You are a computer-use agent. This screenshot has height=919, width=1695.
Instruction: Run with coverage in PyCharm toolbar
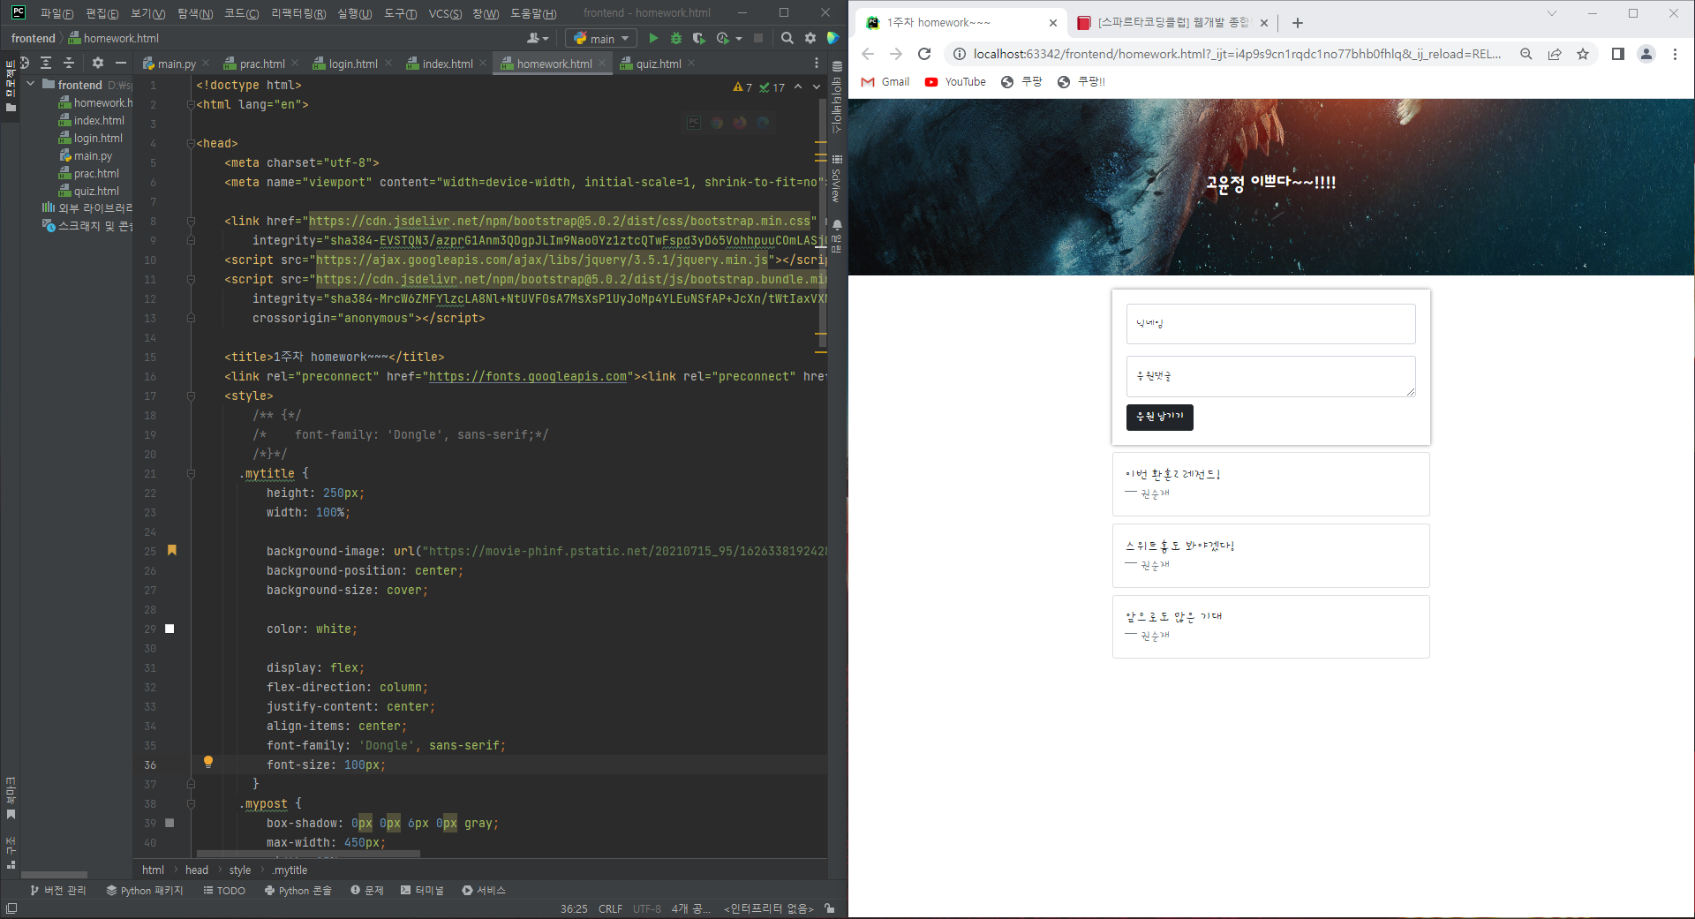(699, 38)
